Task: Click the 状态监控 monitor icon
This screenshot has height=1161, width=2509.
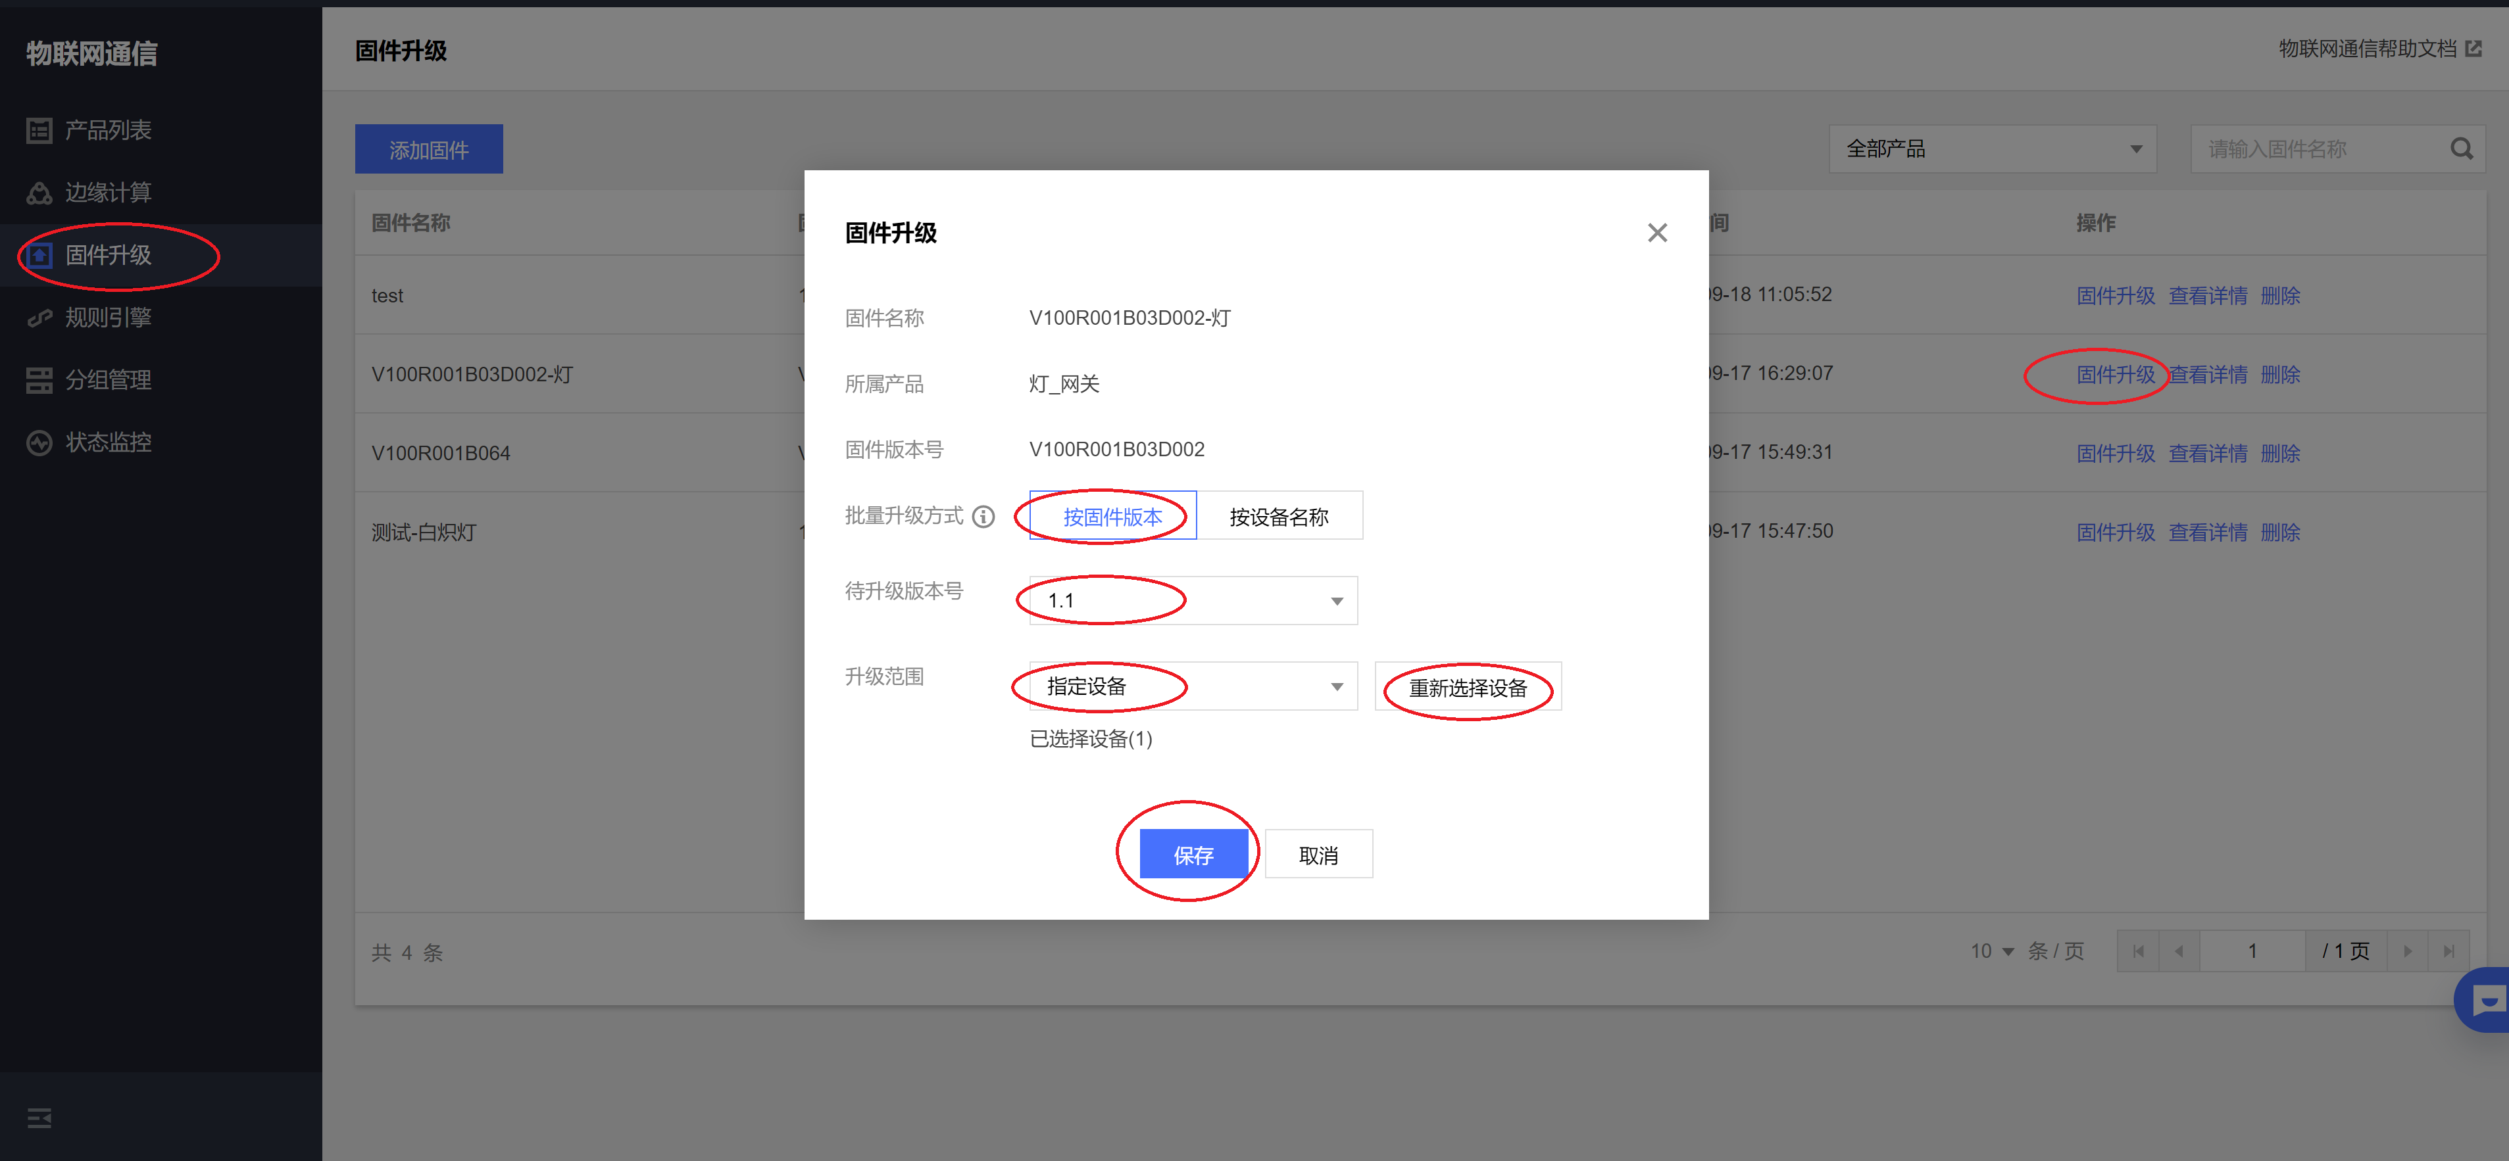Action: (x=39, y=443)
